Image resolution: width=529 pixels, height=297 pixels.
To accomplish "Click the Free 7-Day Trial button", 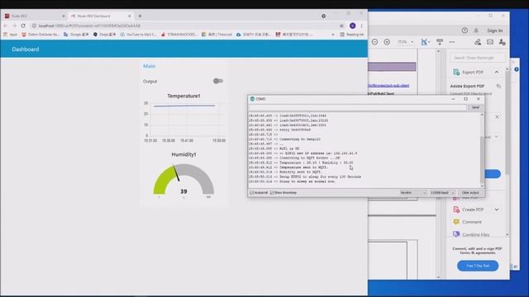I will coord(478,266).
